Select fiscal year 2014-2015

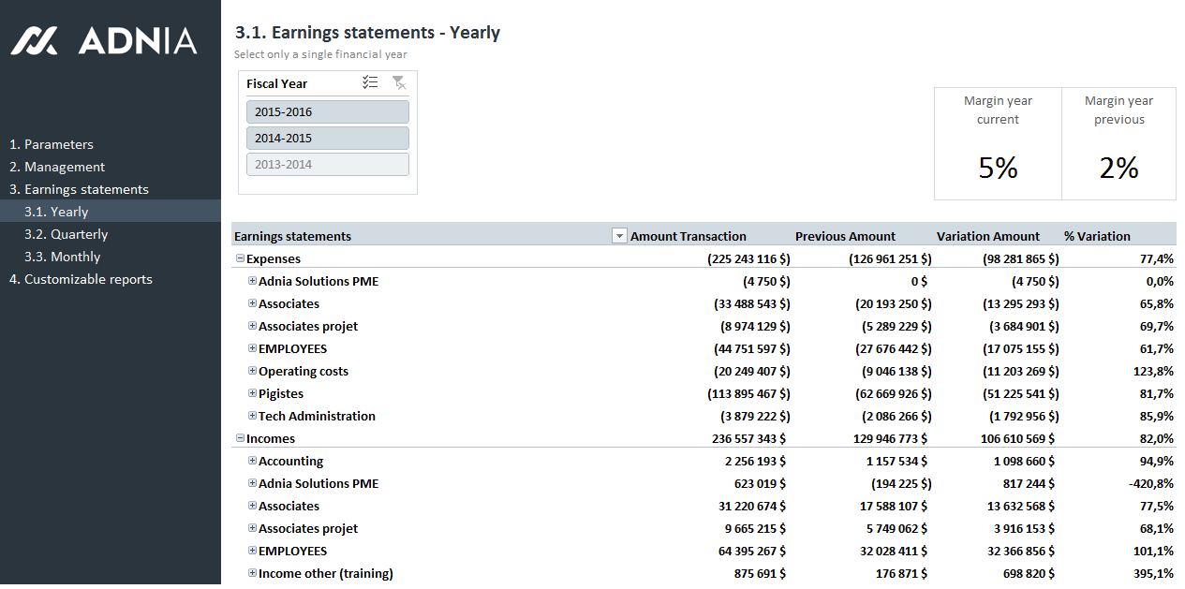coord(327,139)
